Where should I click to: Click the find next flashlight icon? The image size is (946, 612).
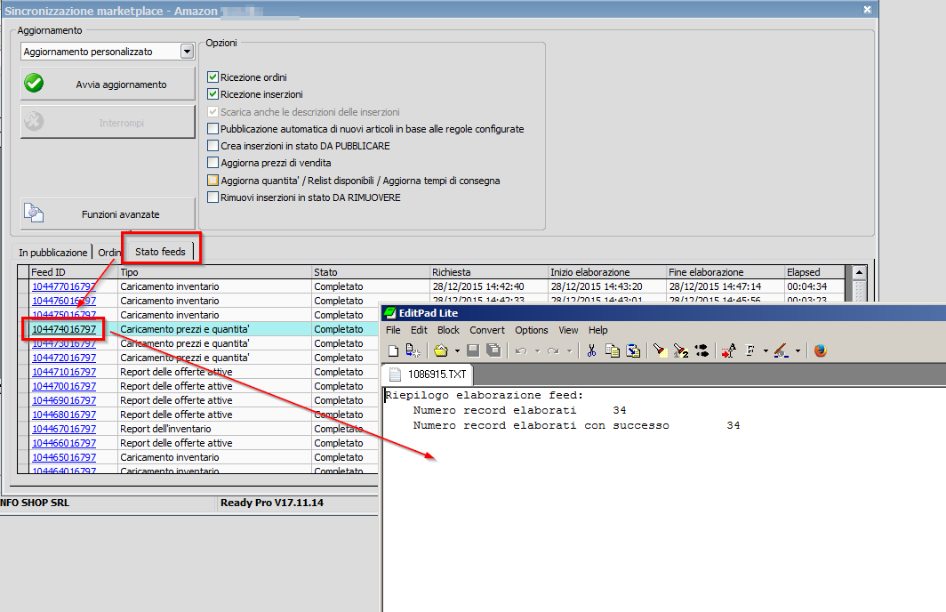(680, 350)
